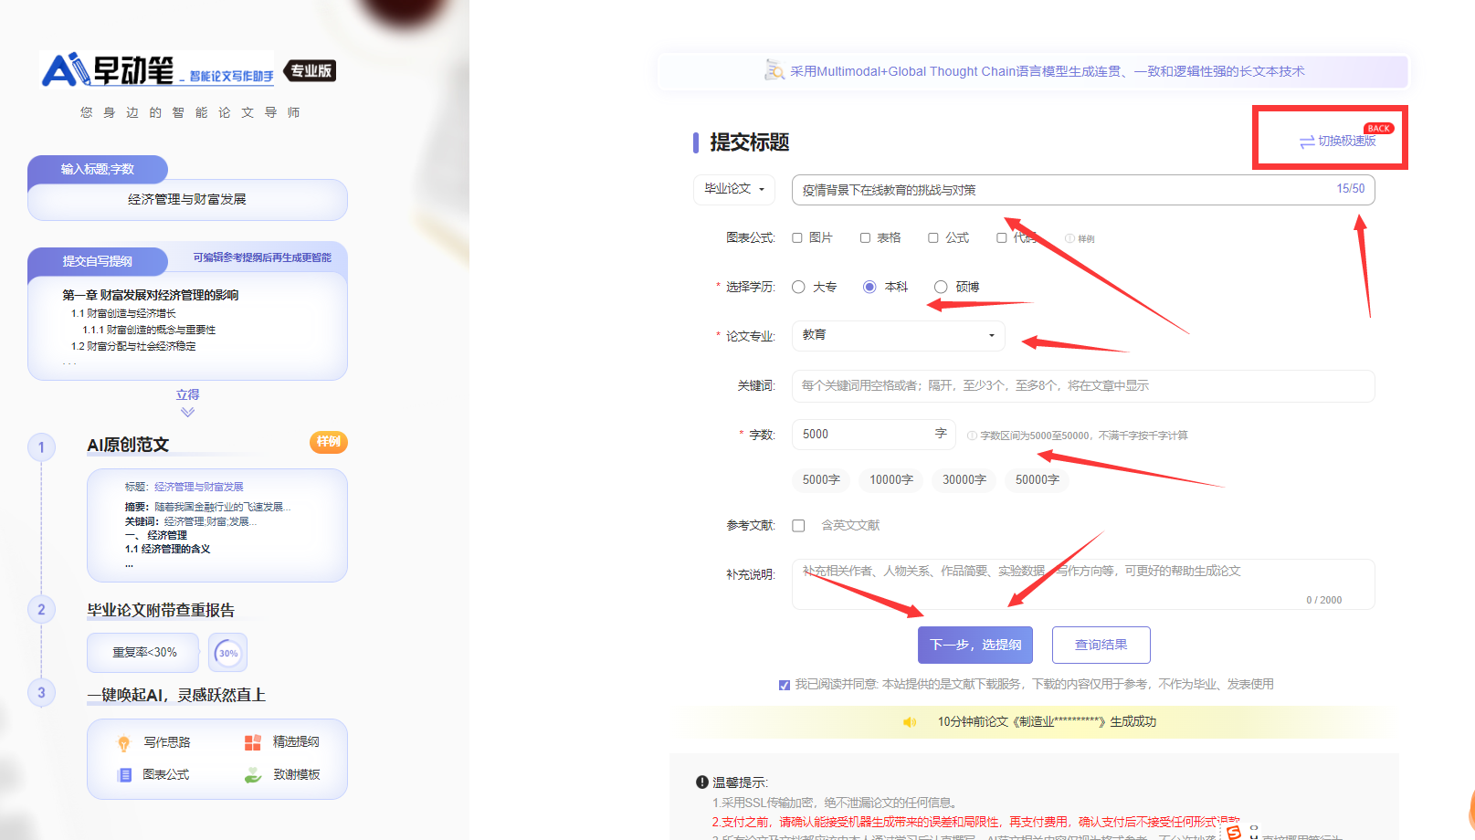Enable the 图片 checkbox
The width and height of the screenshot is (1475, 840).
797,238
